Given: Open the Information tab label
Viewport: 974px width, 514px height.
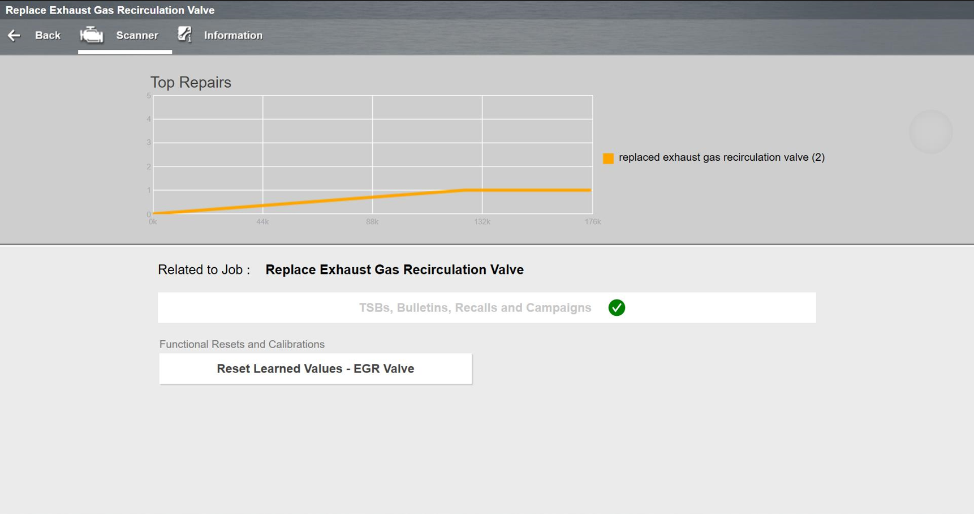Looking at the screenshot, I should coord(233,36).
